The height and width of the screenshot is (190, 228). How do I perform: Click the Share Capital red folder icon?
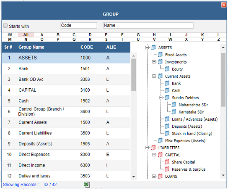167,162
